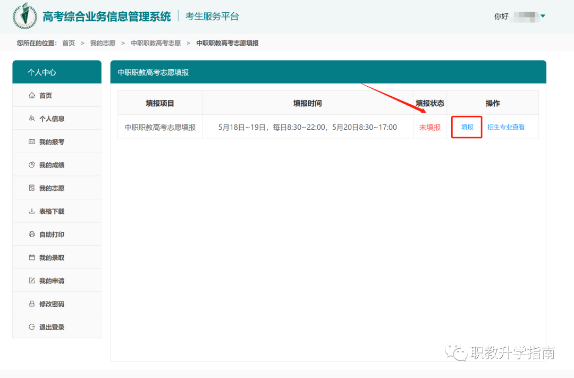The width and height of the screenshot is (574, 378).
Task: Click the 填报时间 column header
Action: (308, 103)
